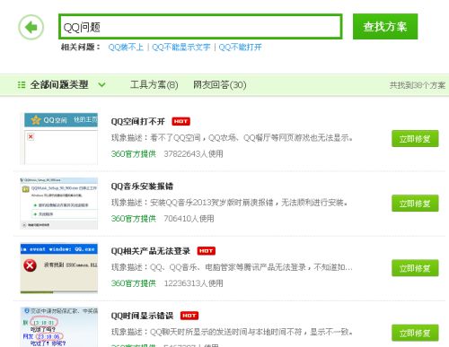Image resolution: width=449 pixels, height=347 pixels.
Task: Click 立即修复 for QQ空间打不开
Action: 415,139
